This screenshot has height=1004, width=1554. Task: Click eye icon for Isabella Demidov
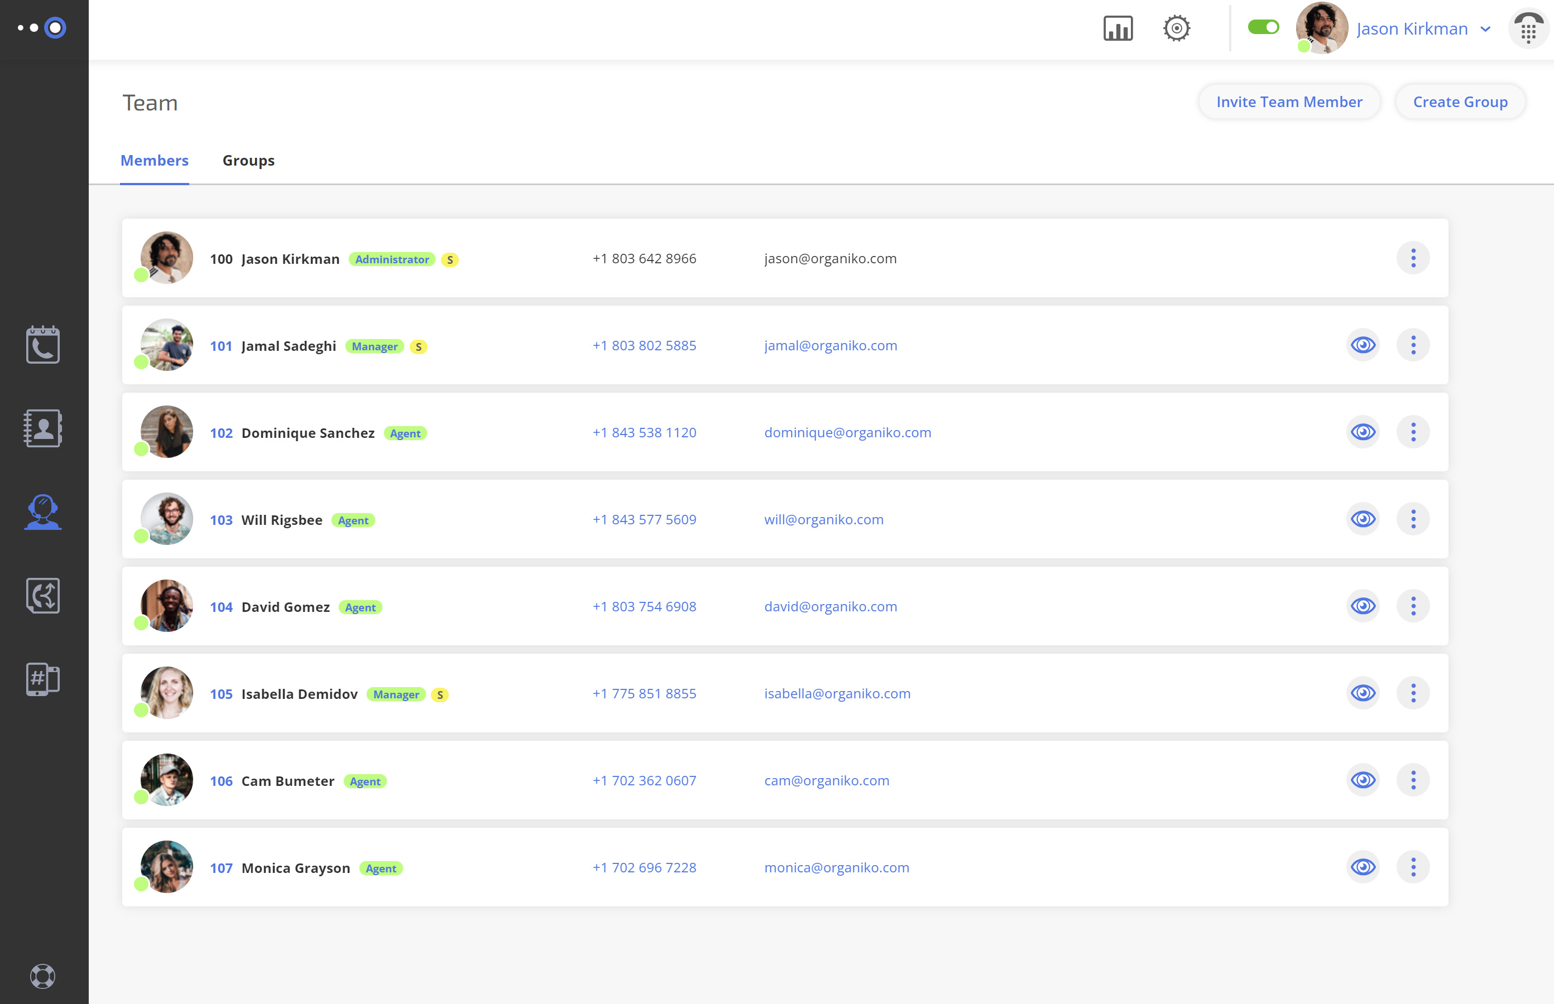1363,693
